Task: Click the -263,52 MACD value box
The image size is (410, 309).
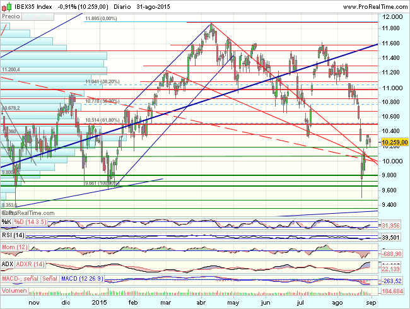Action: (x=391, y=281)
